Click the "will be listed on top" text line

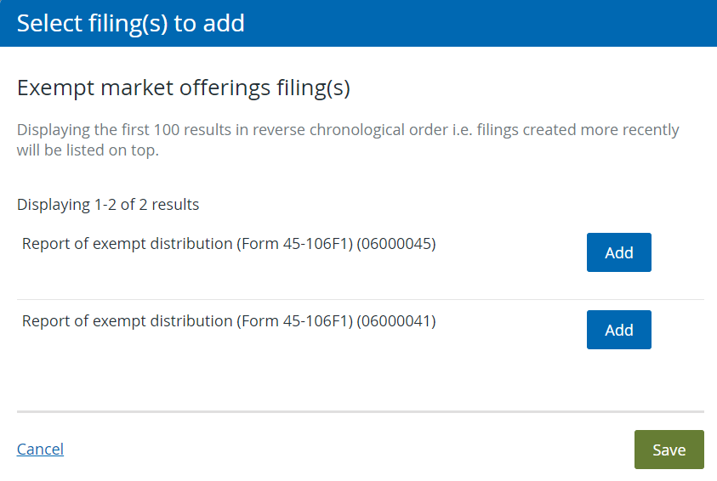point(88,150)
